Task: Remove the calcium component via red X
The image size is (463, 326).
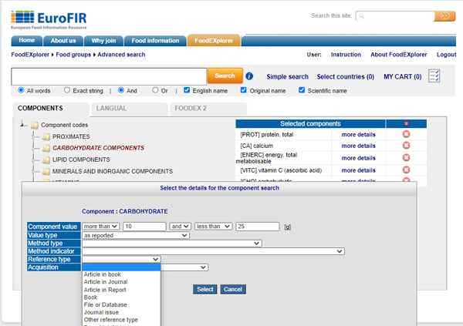Action: tap(406, 146)
